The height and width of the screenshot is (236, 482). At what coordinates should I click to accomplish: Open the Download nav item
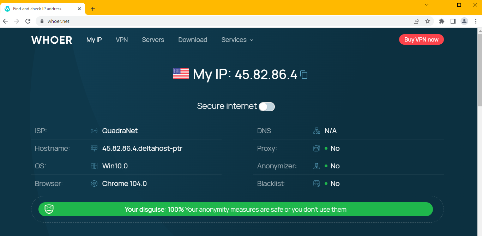tap(193, 40)
